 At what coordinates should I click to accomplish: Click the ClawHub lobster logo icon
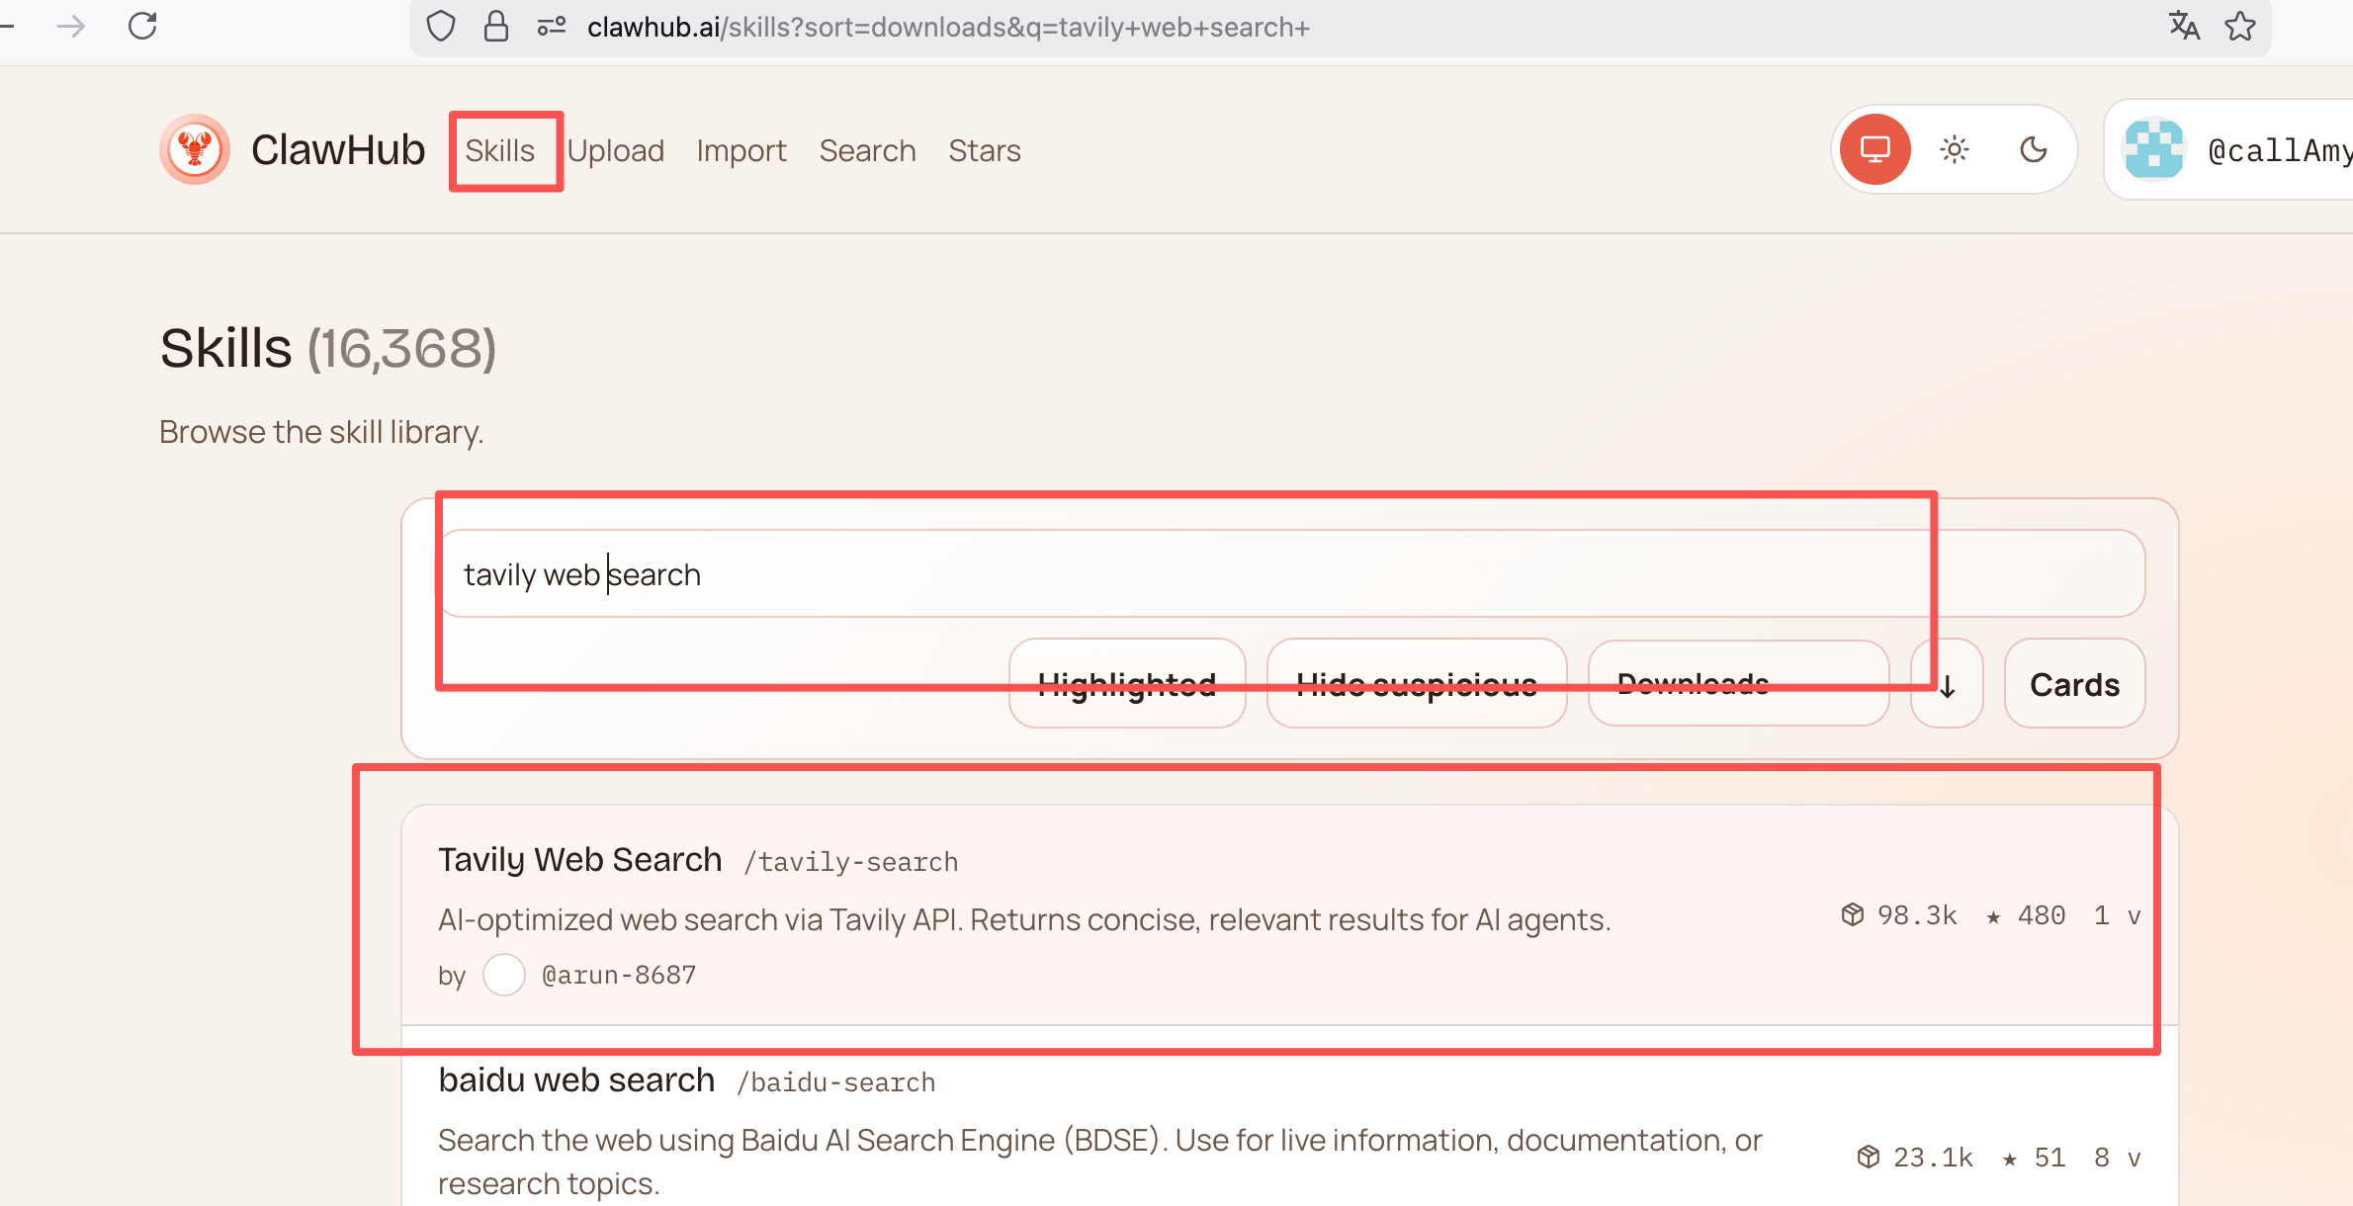click(x=195, y=150)
